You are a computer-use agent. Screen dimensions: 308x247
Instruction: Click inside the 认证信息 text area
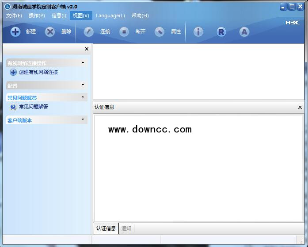pyautogui.click(x=198, y=168)
